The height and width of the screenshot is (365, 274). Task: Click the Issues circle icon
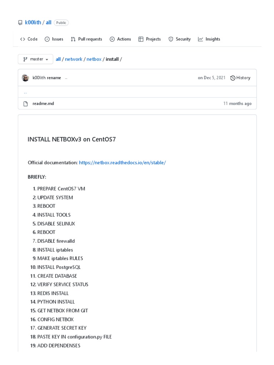click(x=47, y=39)
